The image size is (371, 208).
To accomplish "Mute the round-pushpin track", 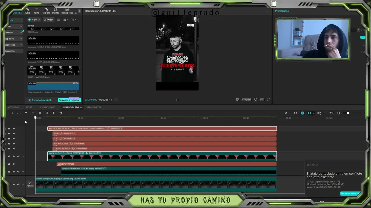I will 18,156.
